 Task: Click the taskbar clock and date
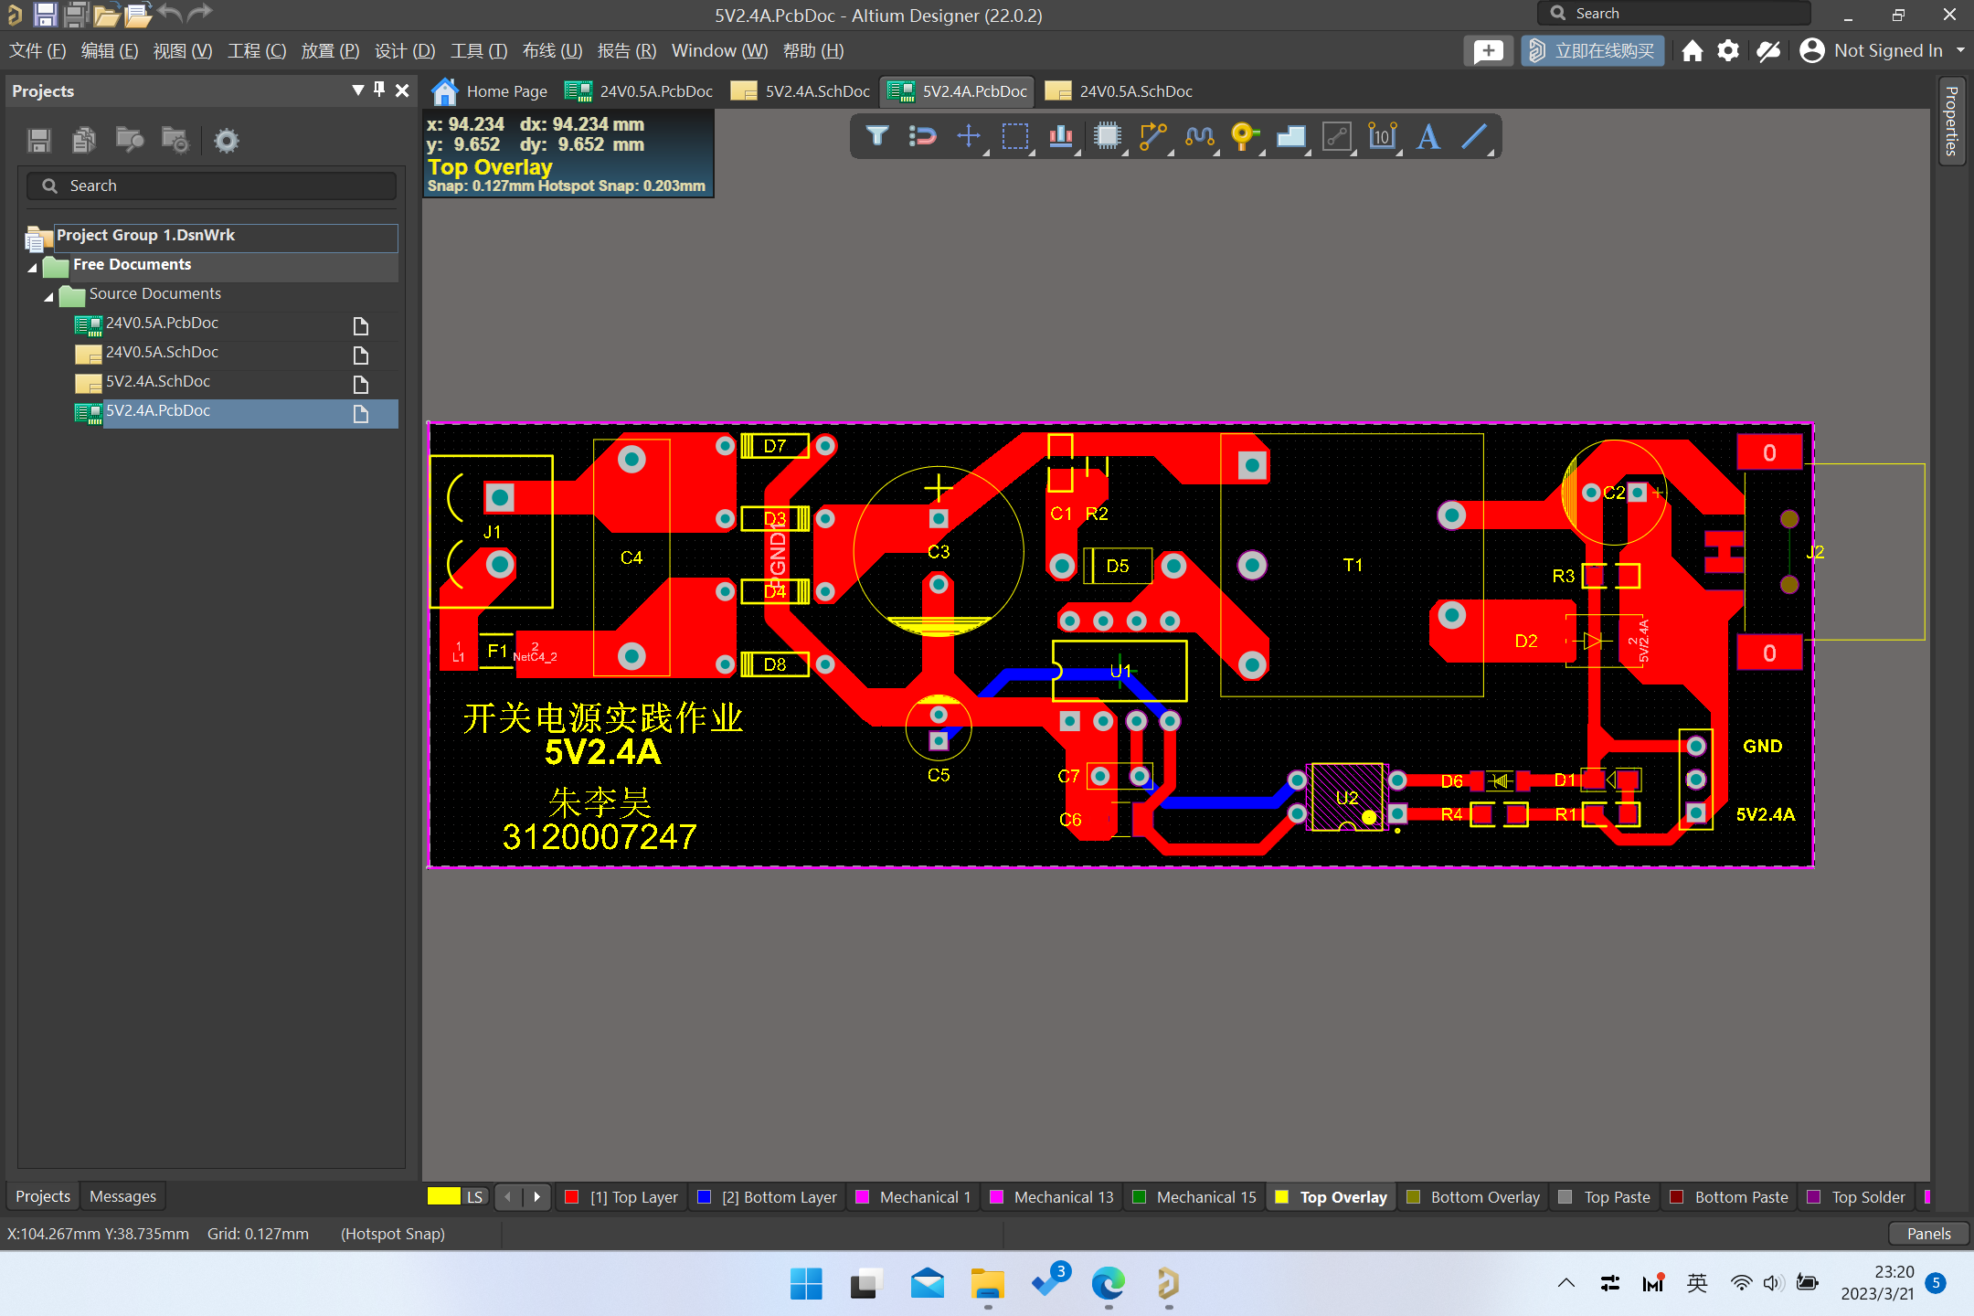point(1877,1283)
